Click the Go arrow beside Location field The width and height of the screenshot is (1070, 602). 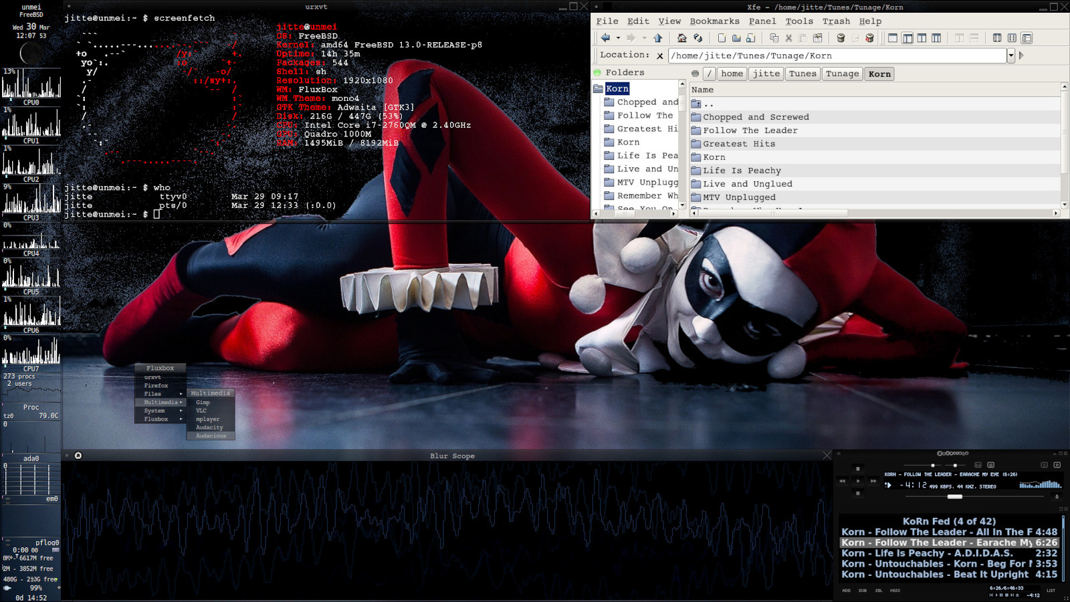(x=1021, y=56)
